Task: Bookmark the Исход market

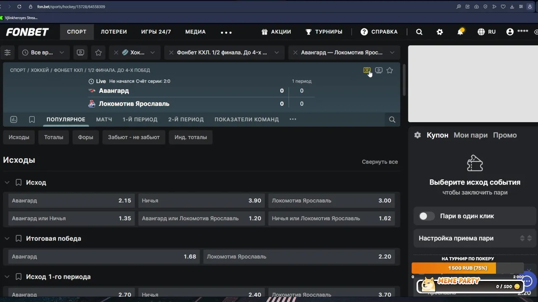Action: pos(18,182)
